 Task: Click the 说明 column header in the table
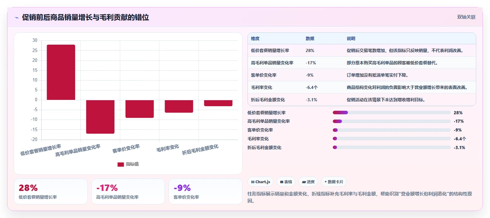pyautogui.click(x=351, y=38)
